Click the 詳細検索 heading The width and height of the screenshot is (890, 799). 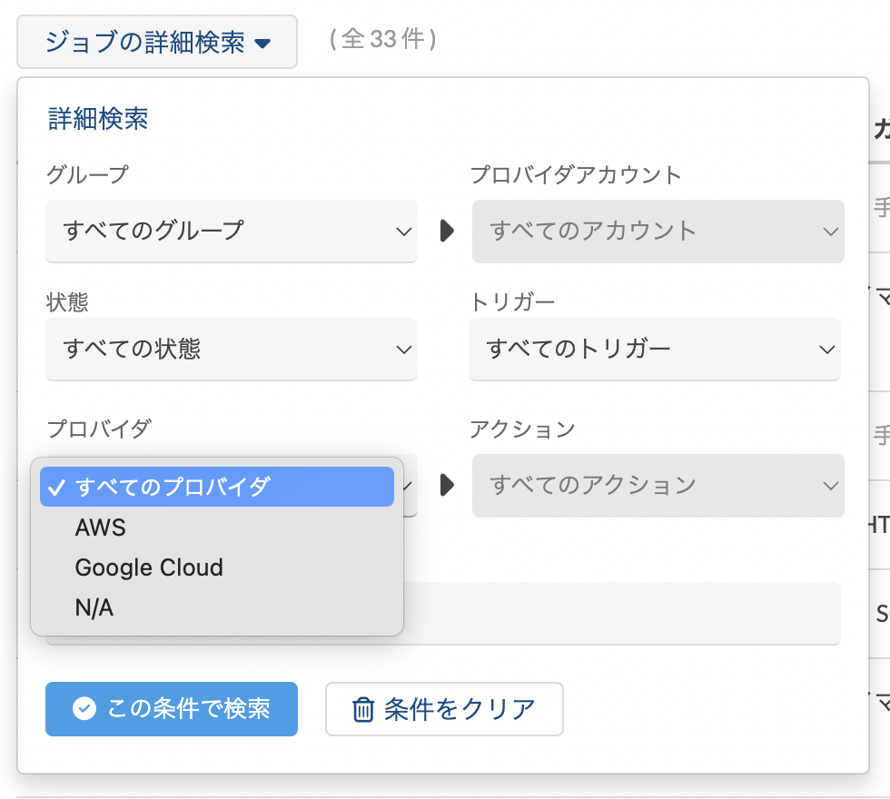point(98,119)
